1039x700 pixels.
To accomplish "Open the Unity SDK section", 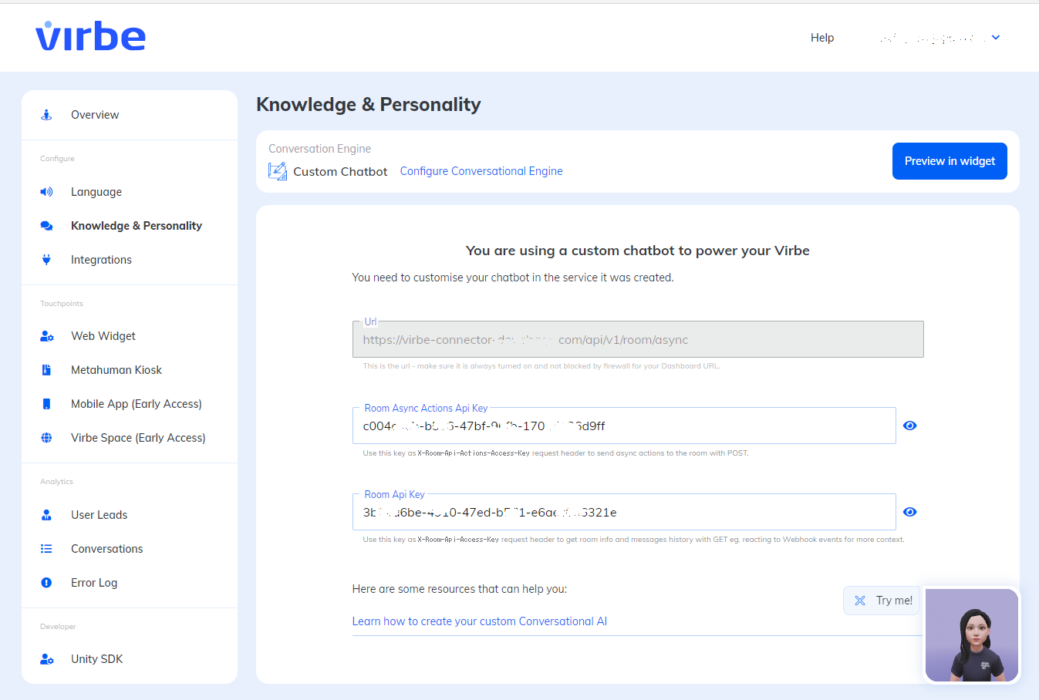I will tap(96, 658).
